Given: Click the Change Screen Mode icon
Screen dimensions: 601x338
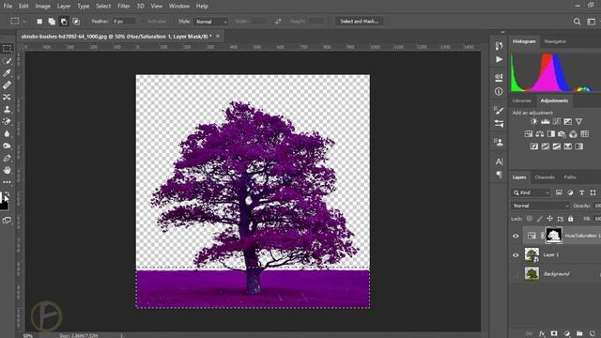Looking at the screenshot, I should coord(7,221).
